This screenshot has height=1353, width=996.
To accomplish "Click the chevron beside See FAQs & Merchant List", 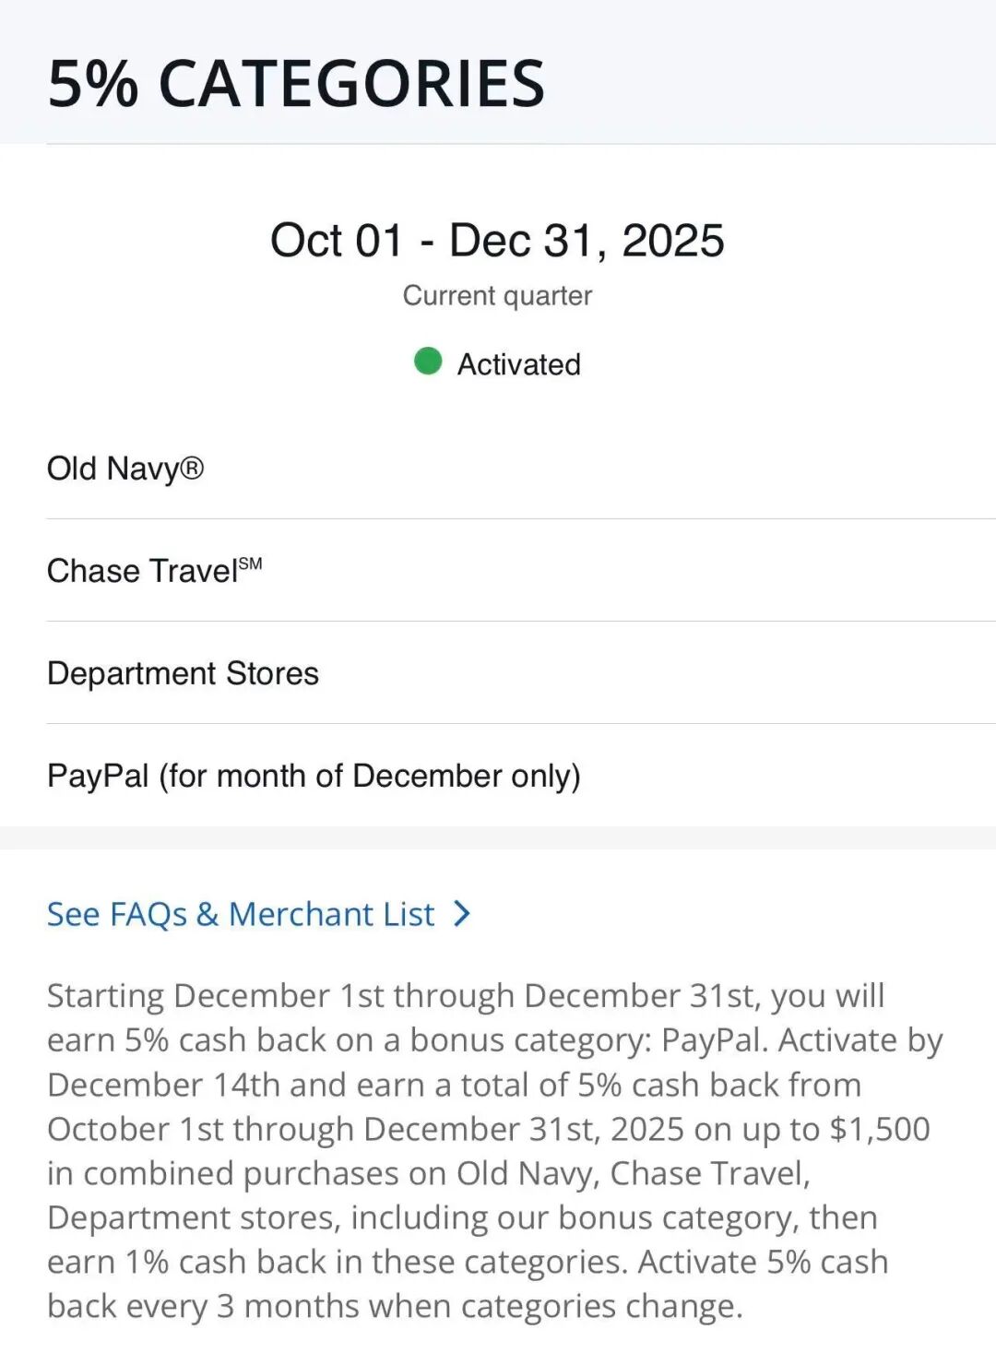I will (x=462, y=914).
